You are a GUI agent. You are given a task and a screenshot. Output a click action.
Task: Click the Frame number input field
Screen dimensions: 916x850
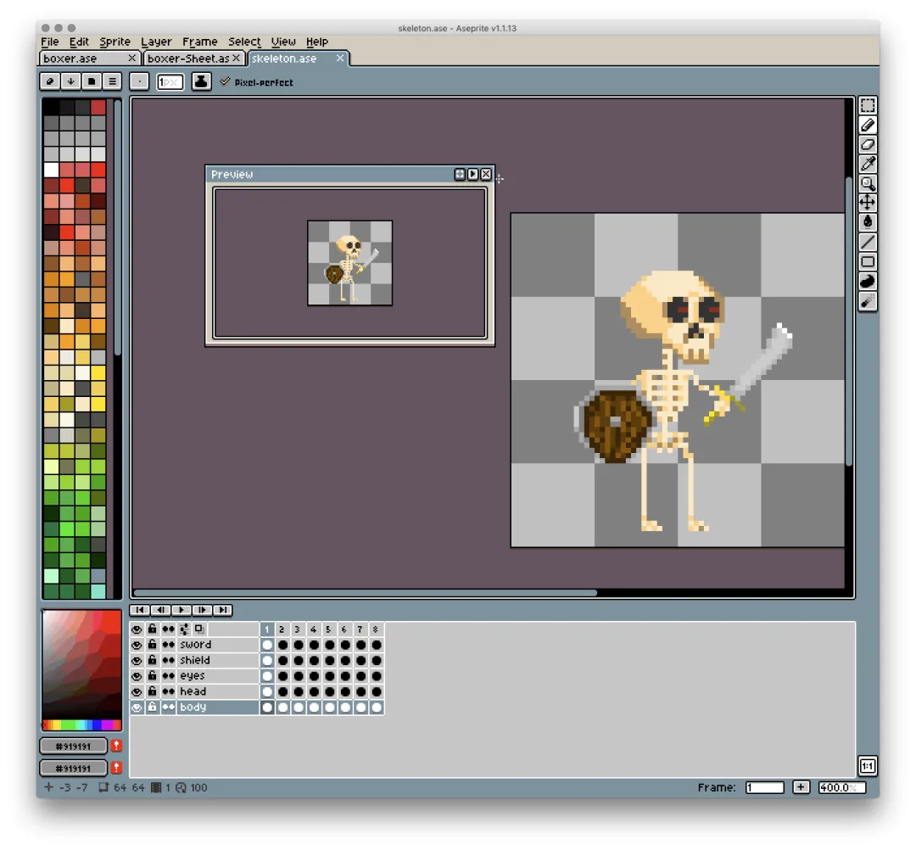[764, 787]
